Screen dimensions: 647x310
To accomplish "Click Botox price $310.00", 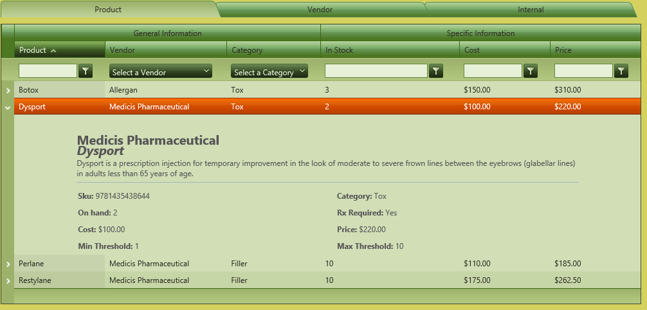I will (x=568, y=90).
